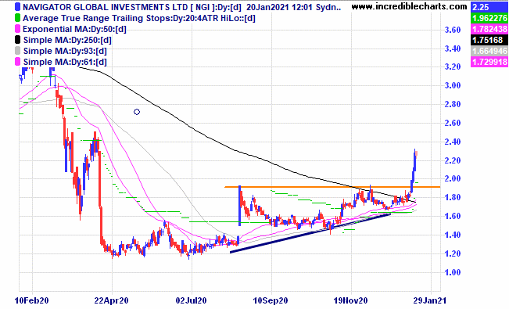Viewport: 509px width, 309px height.
Task: Open the www.incrediblecharts.com link
Action: [410, 6]
